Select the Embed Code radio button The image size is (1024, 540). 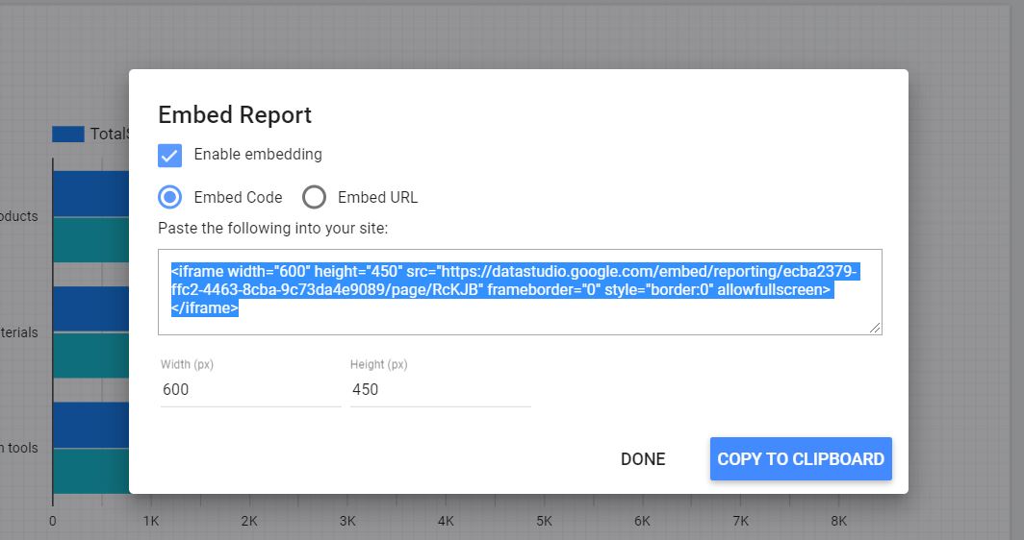click(x=170, y=197)
